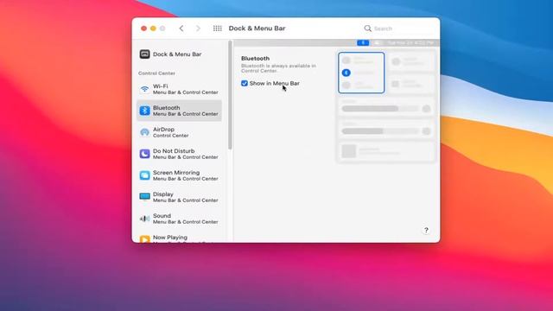Select the Screen Mirroring row label
The height and width of the screenshot is (311, 553).
176,173
